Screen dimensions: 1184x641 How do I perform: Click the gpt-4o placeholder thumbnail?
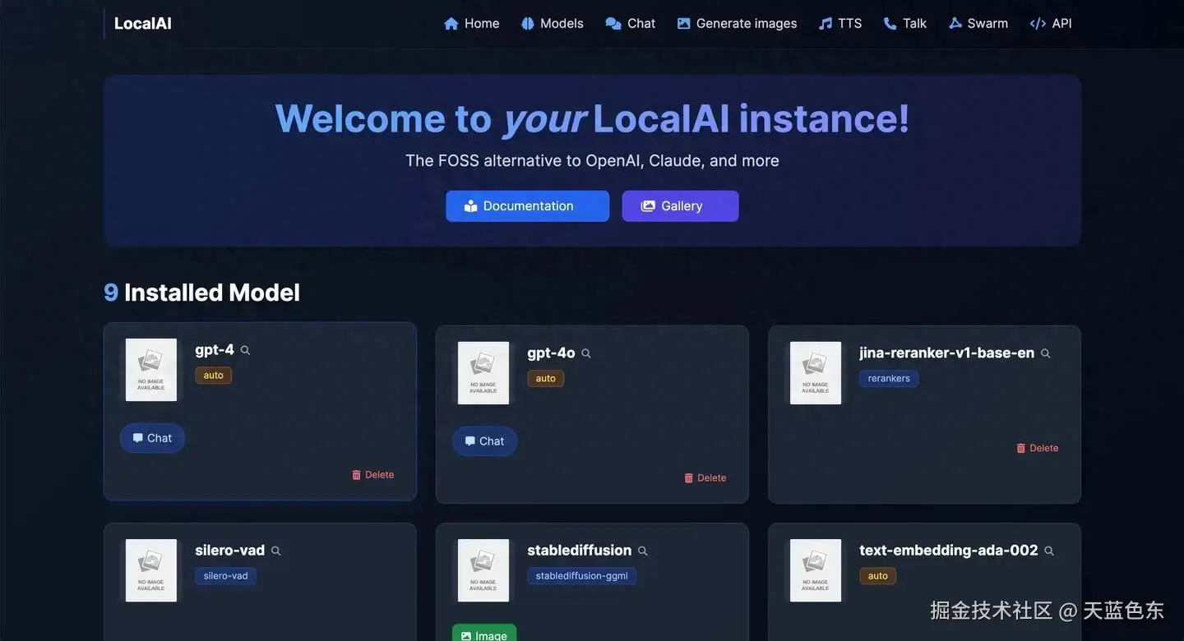[x=483, y=373]
